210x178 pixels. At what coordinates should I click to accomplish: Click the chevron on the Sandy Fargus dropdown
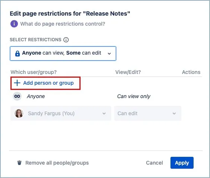[104, 114]
